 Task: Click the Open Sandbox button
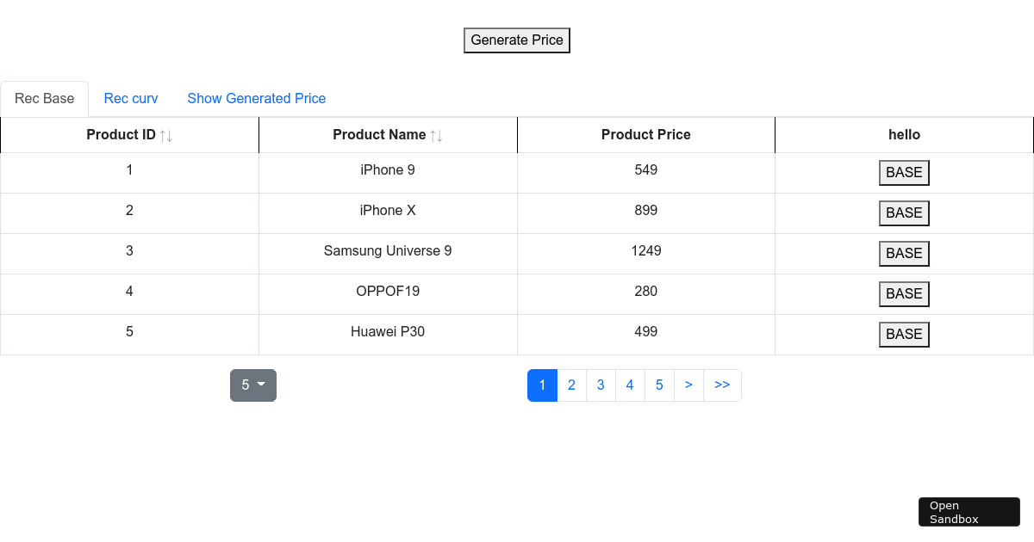969,512
